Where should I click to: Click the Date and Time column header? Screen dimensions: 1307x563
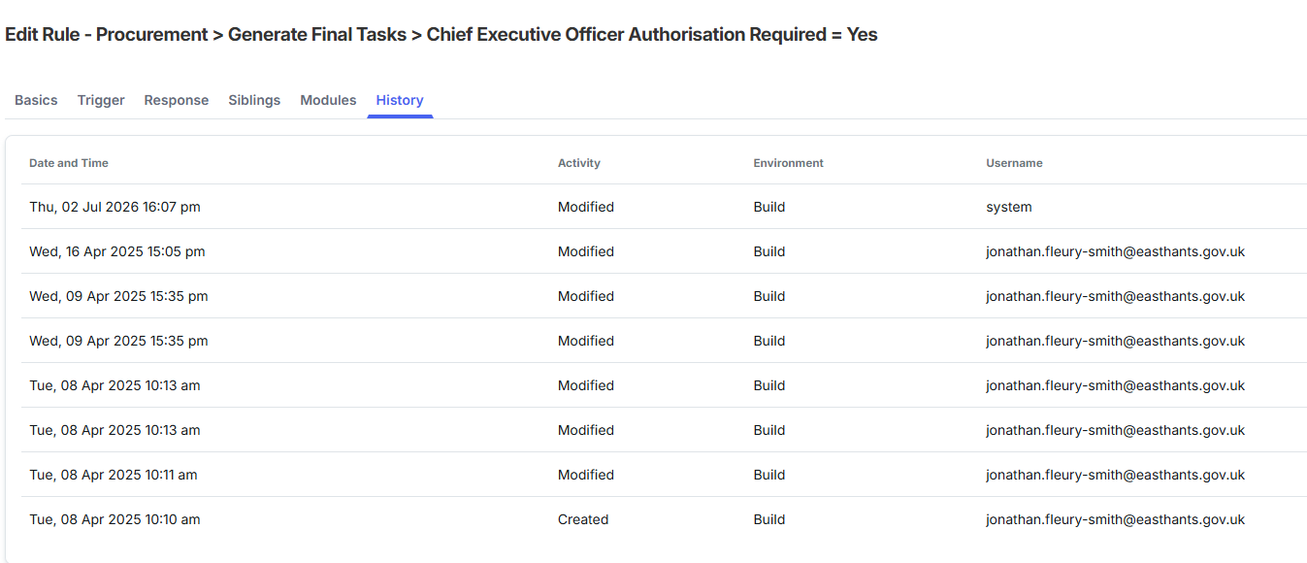69,163
